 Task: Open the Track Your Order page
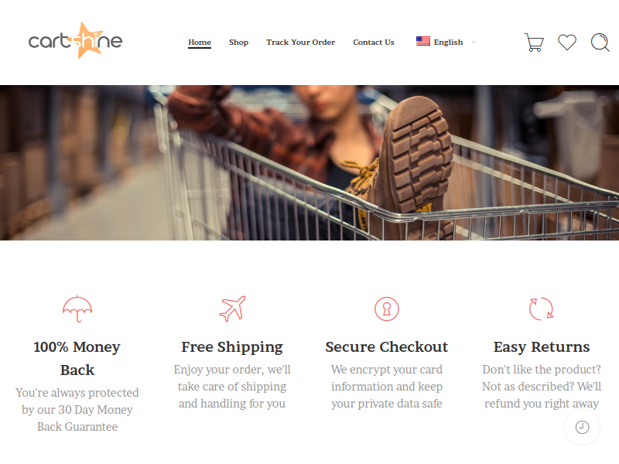click(300, 43)
